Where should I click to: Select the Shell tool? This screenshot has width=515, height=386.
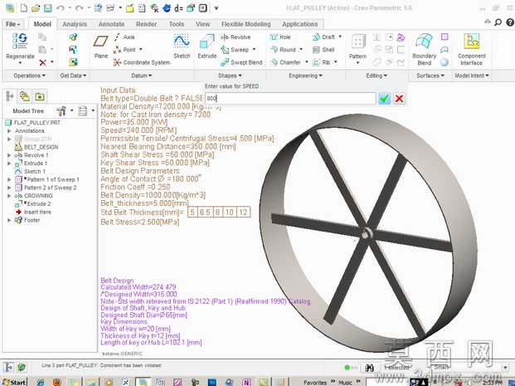(x=323, y=50)
